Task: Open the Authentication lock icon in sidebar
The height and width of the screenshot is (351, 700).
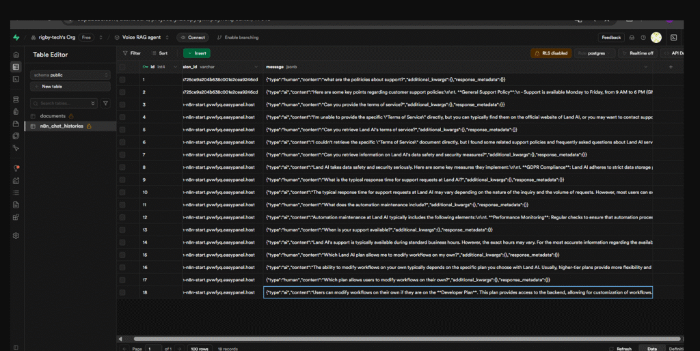Action: click(x=15, y=112)
